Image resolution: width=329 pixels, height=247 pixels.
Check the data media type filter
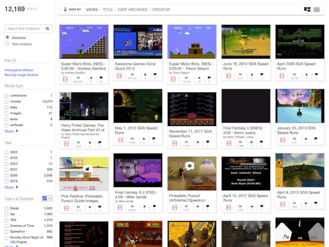point(7,107)
